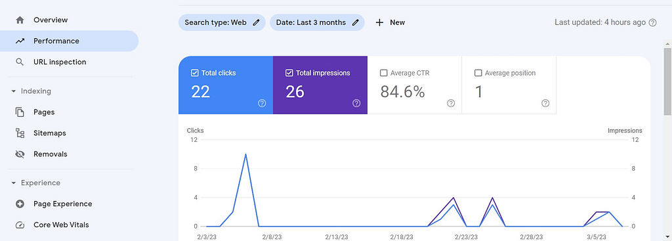Uncheck the Total clicks checkbox
The height and width of the screenshot is (241, 672).
pos(194,73)
